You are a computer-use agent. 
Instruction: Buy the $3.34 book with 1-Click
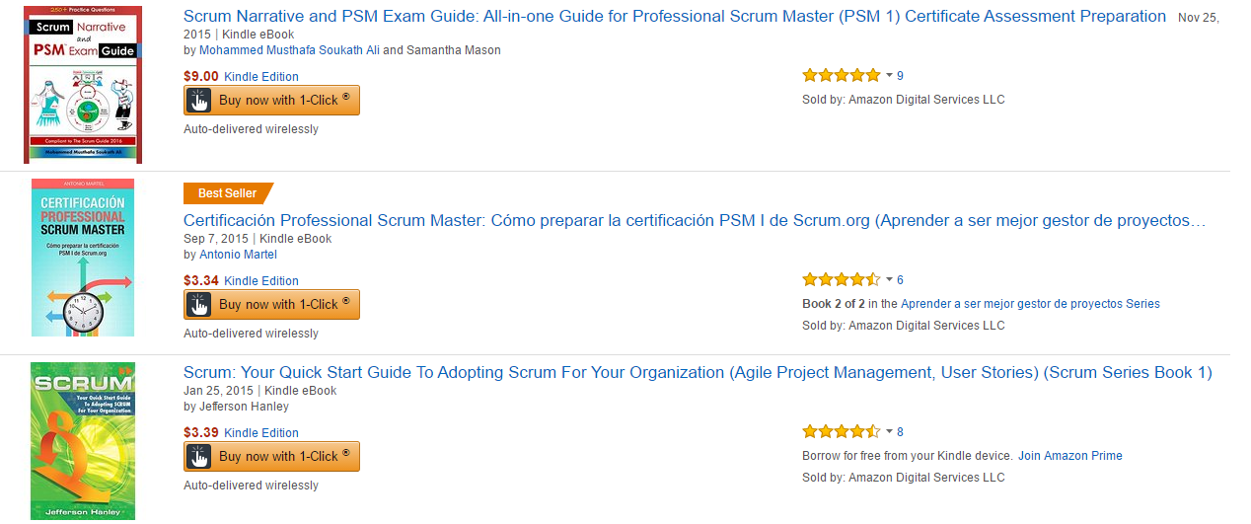click(271, 305)
